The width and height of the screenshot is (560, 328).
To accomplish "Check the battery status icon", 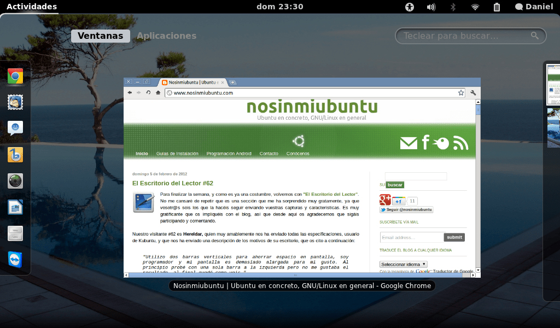I will tap(497, 7).
